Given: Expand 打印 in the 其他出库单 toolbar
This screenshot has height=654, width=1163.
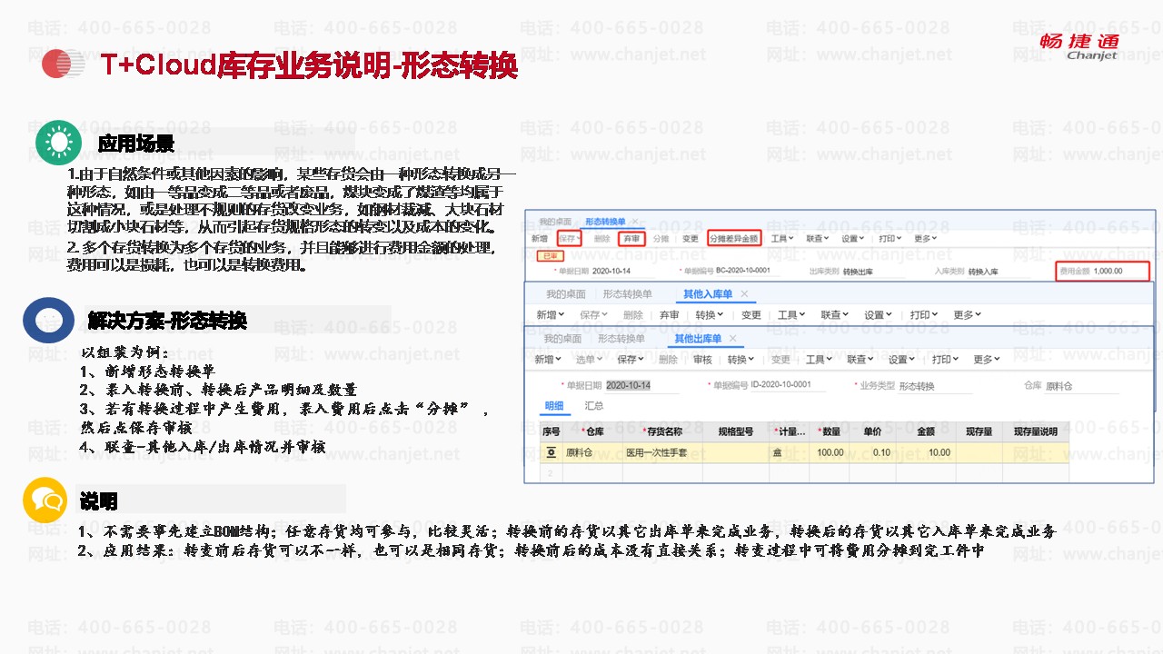Looking at the screenshot, I should 945,360.
